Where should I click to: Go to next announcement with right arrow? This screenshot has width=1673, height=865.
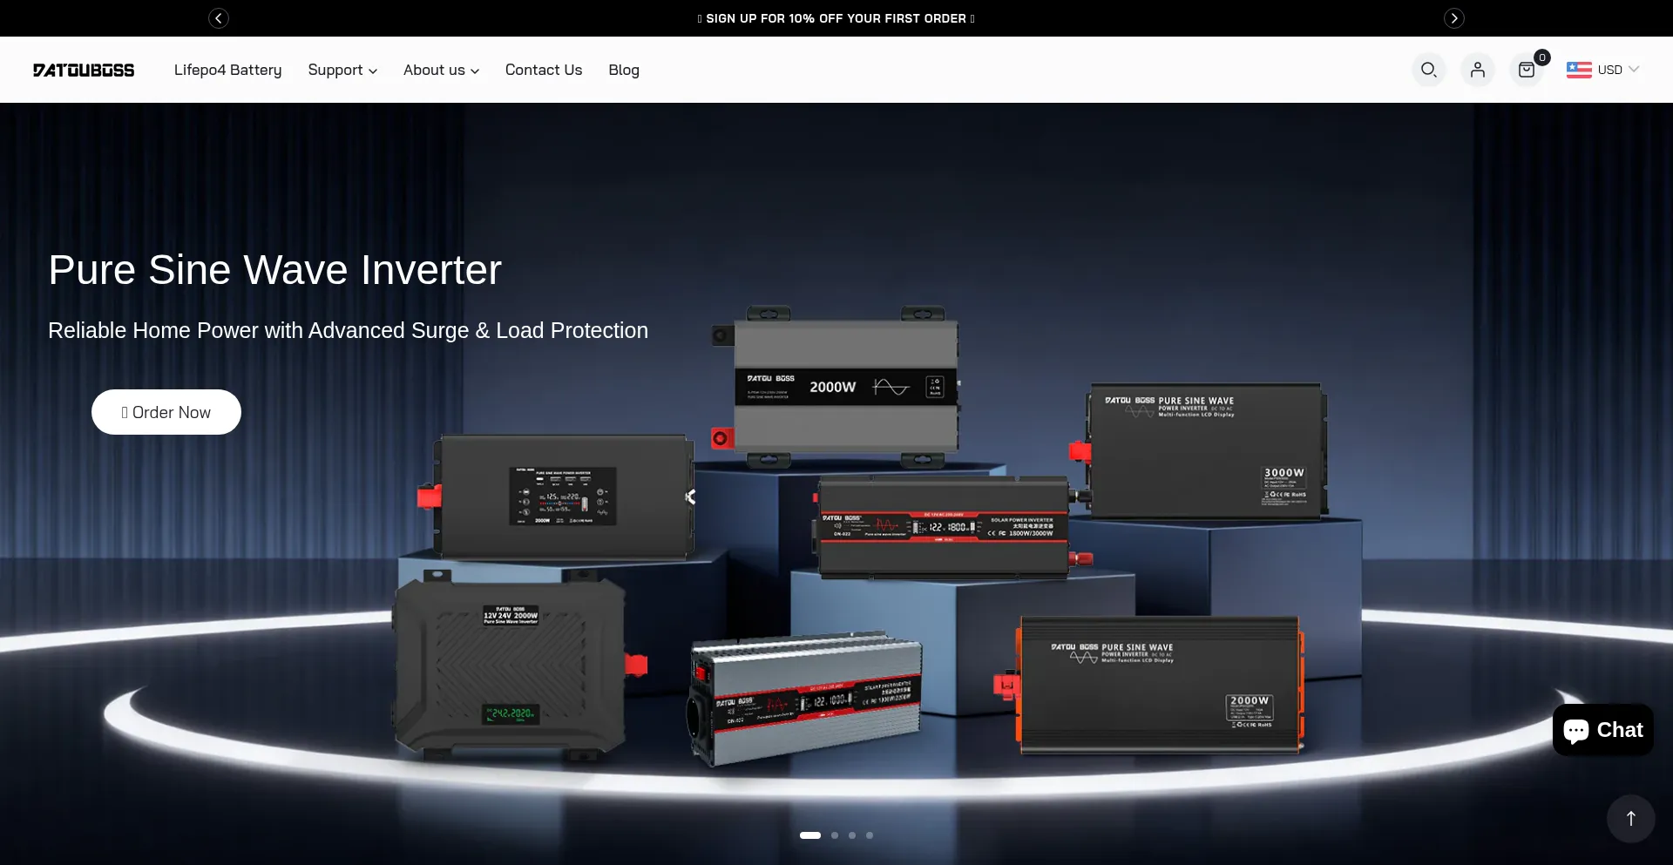[x=1453, y=18]
